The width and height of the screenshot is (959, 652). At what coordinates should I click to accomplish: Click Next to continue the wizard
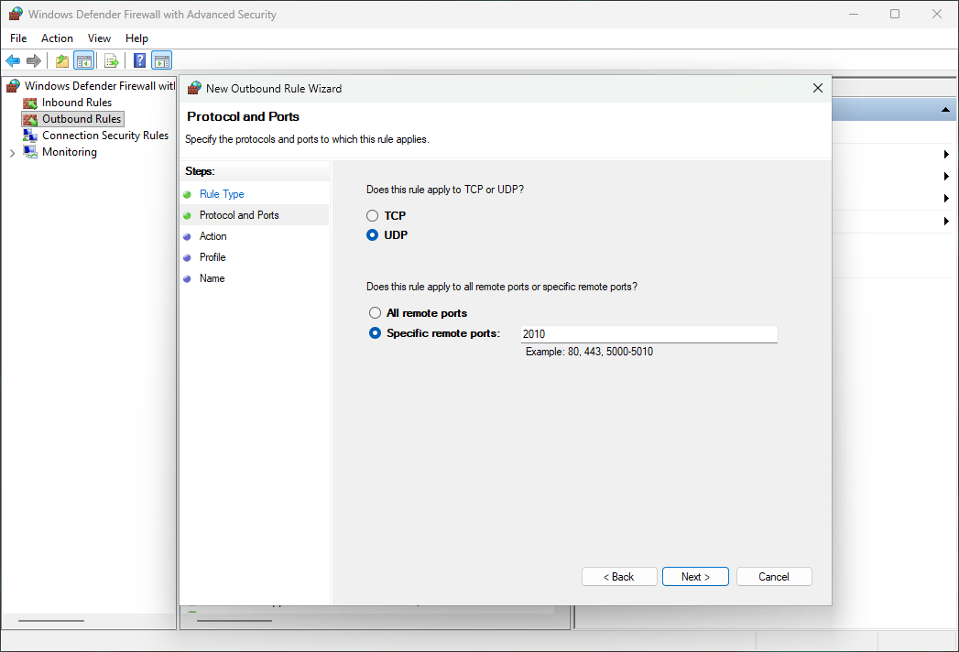pyautogui.click(x=695, y=577)
